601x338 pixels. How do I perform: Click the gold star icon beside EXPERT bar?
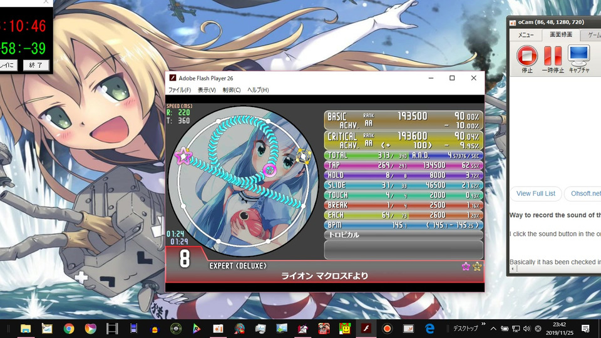tap(477, 267)
